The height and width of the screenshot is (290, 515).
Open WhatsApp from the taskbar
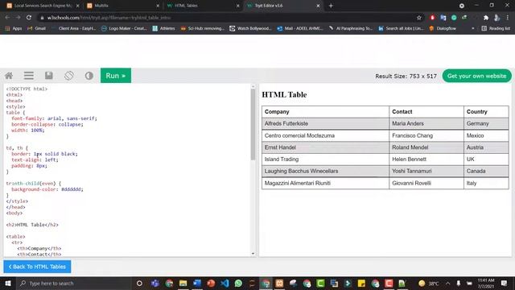tap(238, 283)
